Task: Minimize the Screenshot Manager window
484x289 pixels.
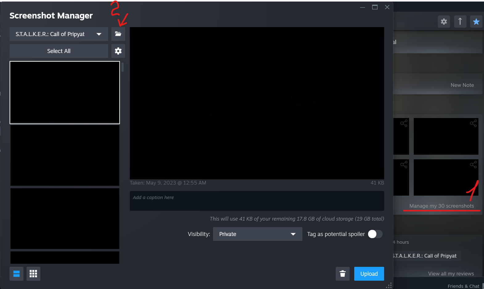Action: [363, 7]
